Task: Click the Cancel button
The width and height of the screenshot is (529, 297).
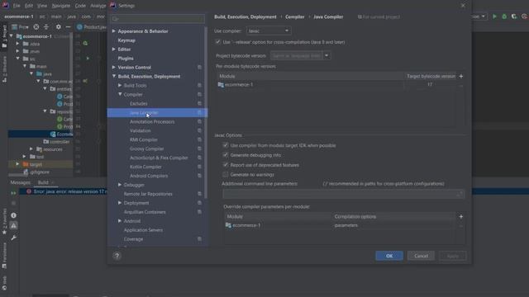Action: click(421, 256)
